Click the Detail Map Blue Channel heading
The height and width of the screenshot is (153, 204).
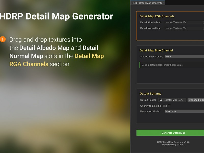click(156, 50)
